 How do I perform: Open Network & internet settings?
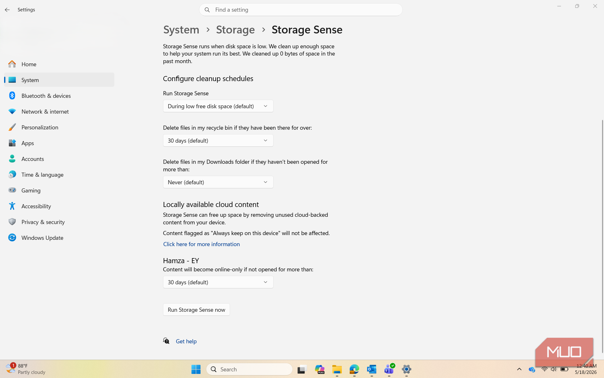(x=59, y=111)
